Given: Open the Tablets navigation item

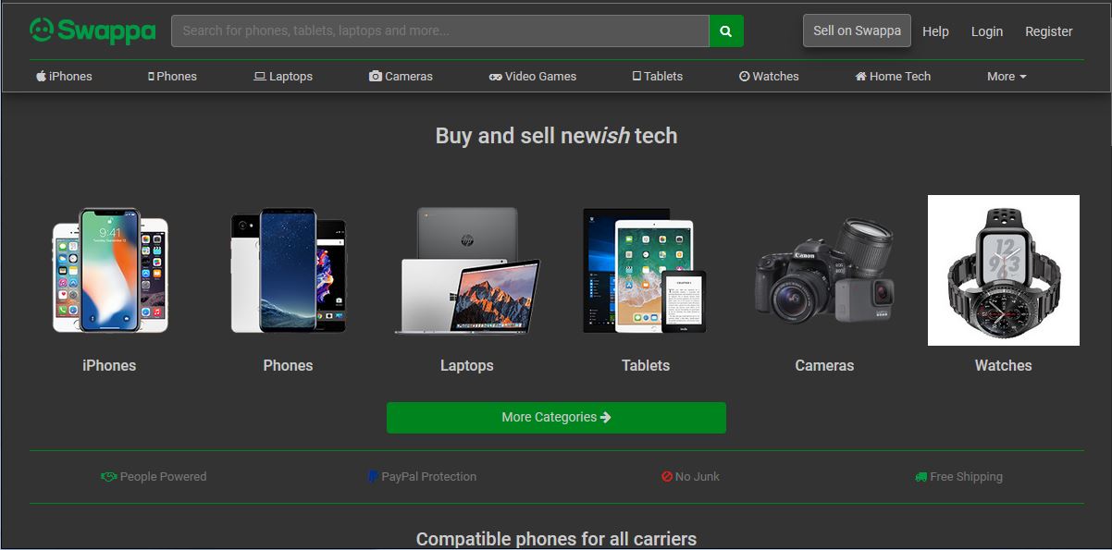Looking at the screenshot, I should coord(658,77).
